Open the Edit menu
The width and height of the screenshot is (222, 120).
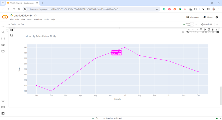17,20
